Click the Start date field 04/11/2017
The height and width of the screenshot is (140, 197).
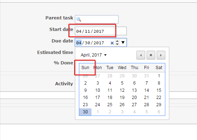[101, 31]
